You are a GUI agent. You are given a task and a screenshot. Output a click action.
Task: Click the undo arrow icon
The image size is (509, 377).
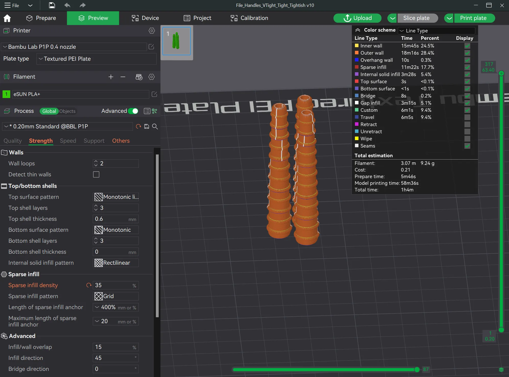pos(67,5)
